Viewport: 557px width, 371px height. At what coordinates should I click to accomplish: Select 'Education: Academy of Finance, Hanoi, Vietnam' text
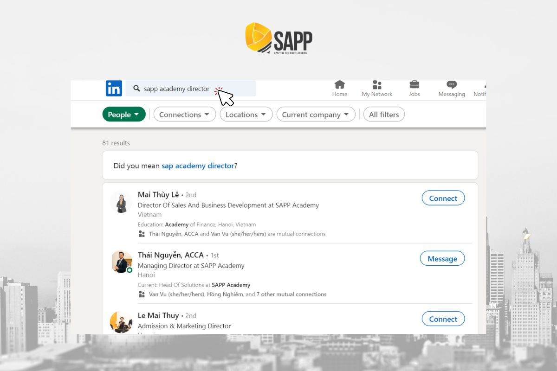click(x=197, y=224)
